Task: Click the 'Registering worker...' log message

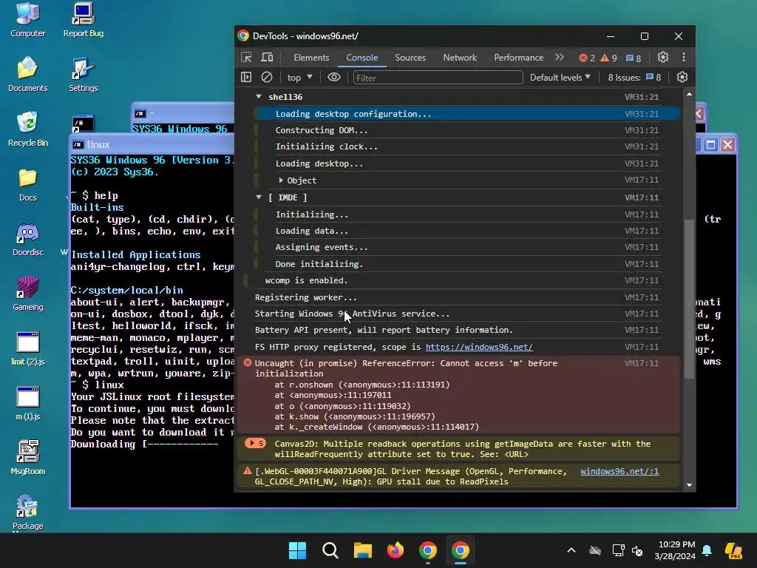Action: click(x=306, y=297)
